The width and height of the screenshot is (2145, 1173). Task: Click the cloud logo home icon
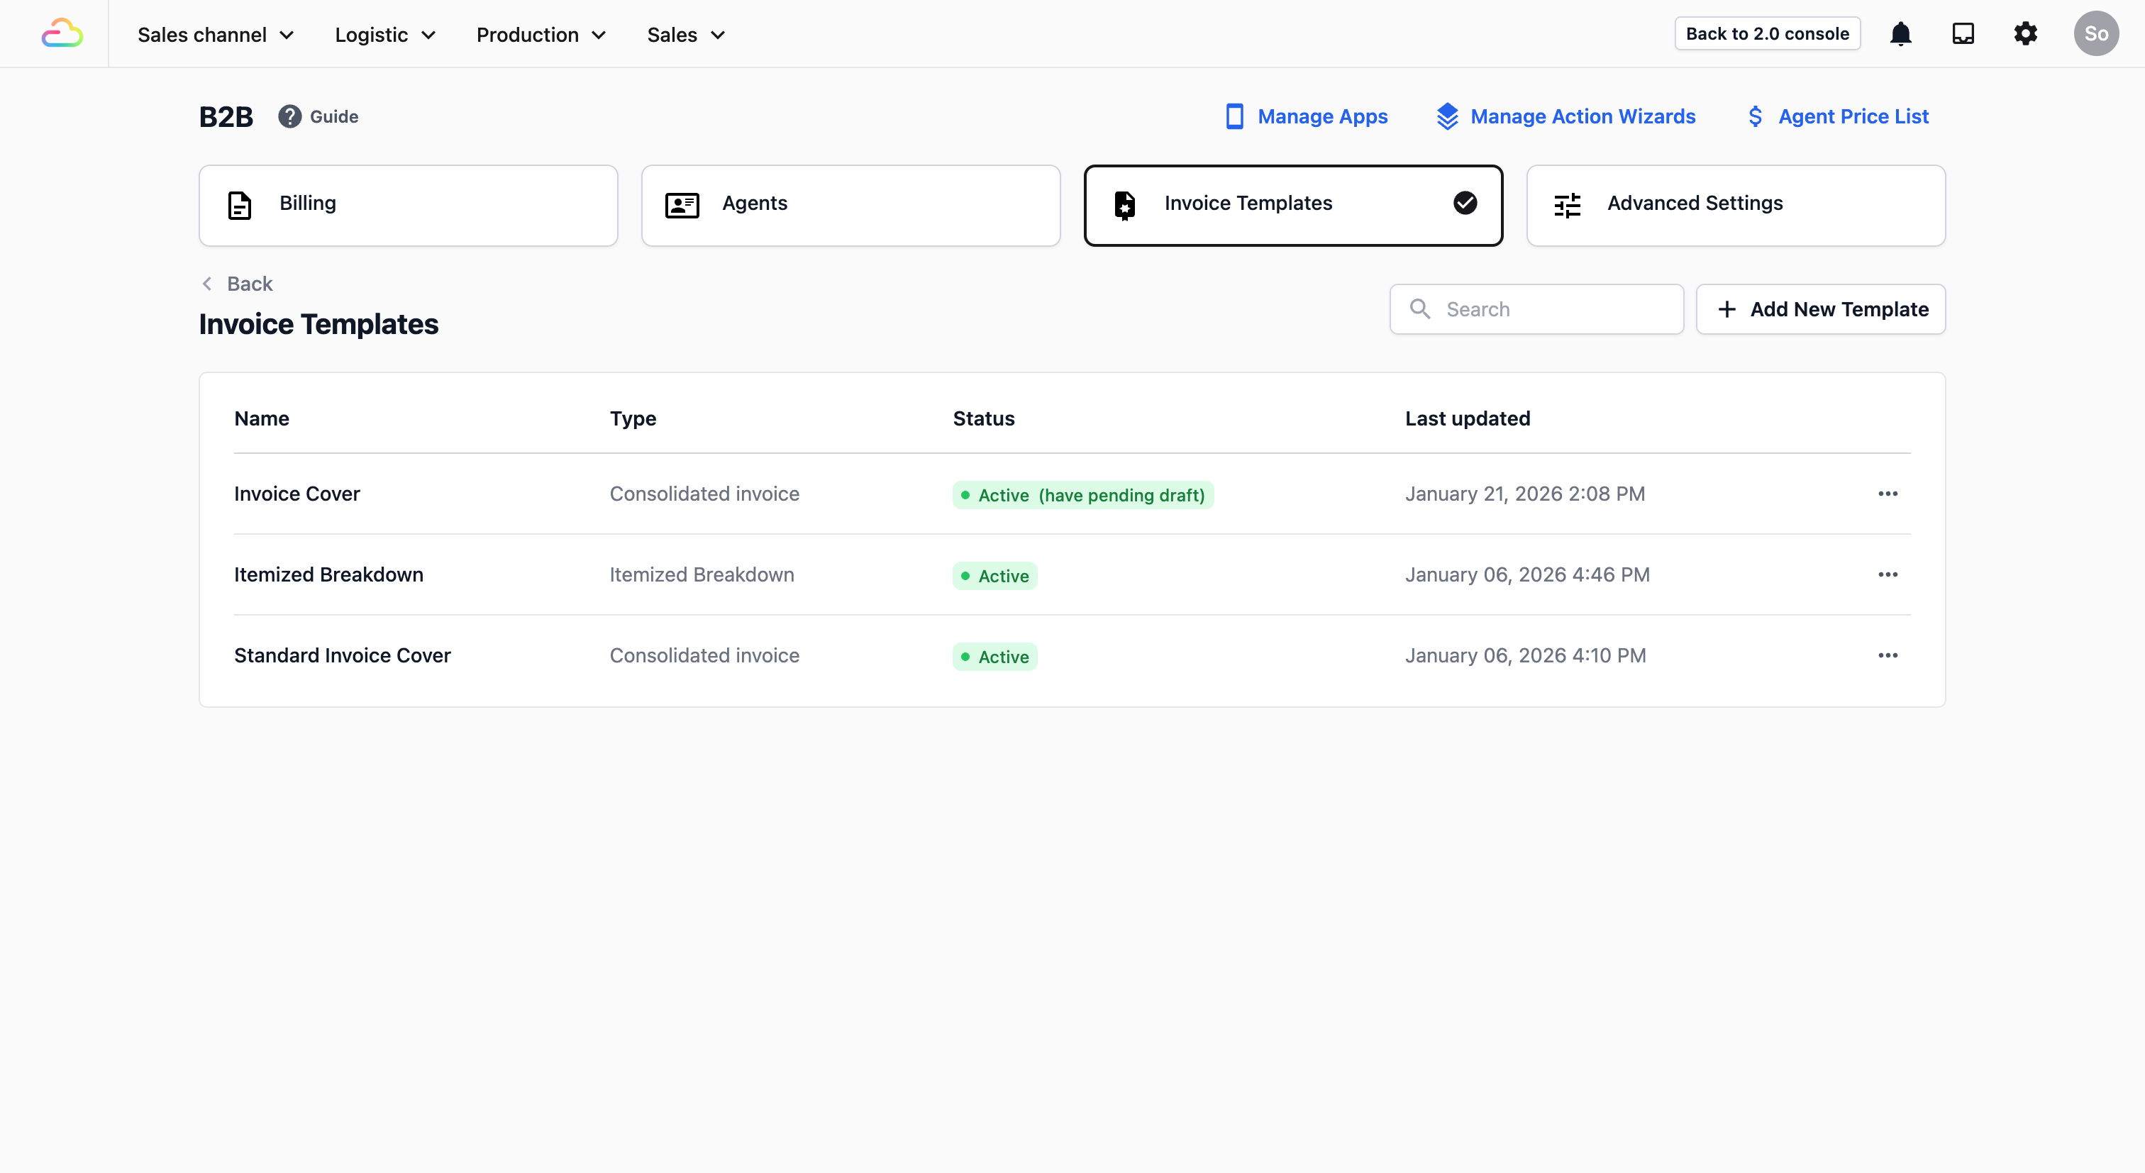(62, 33)
